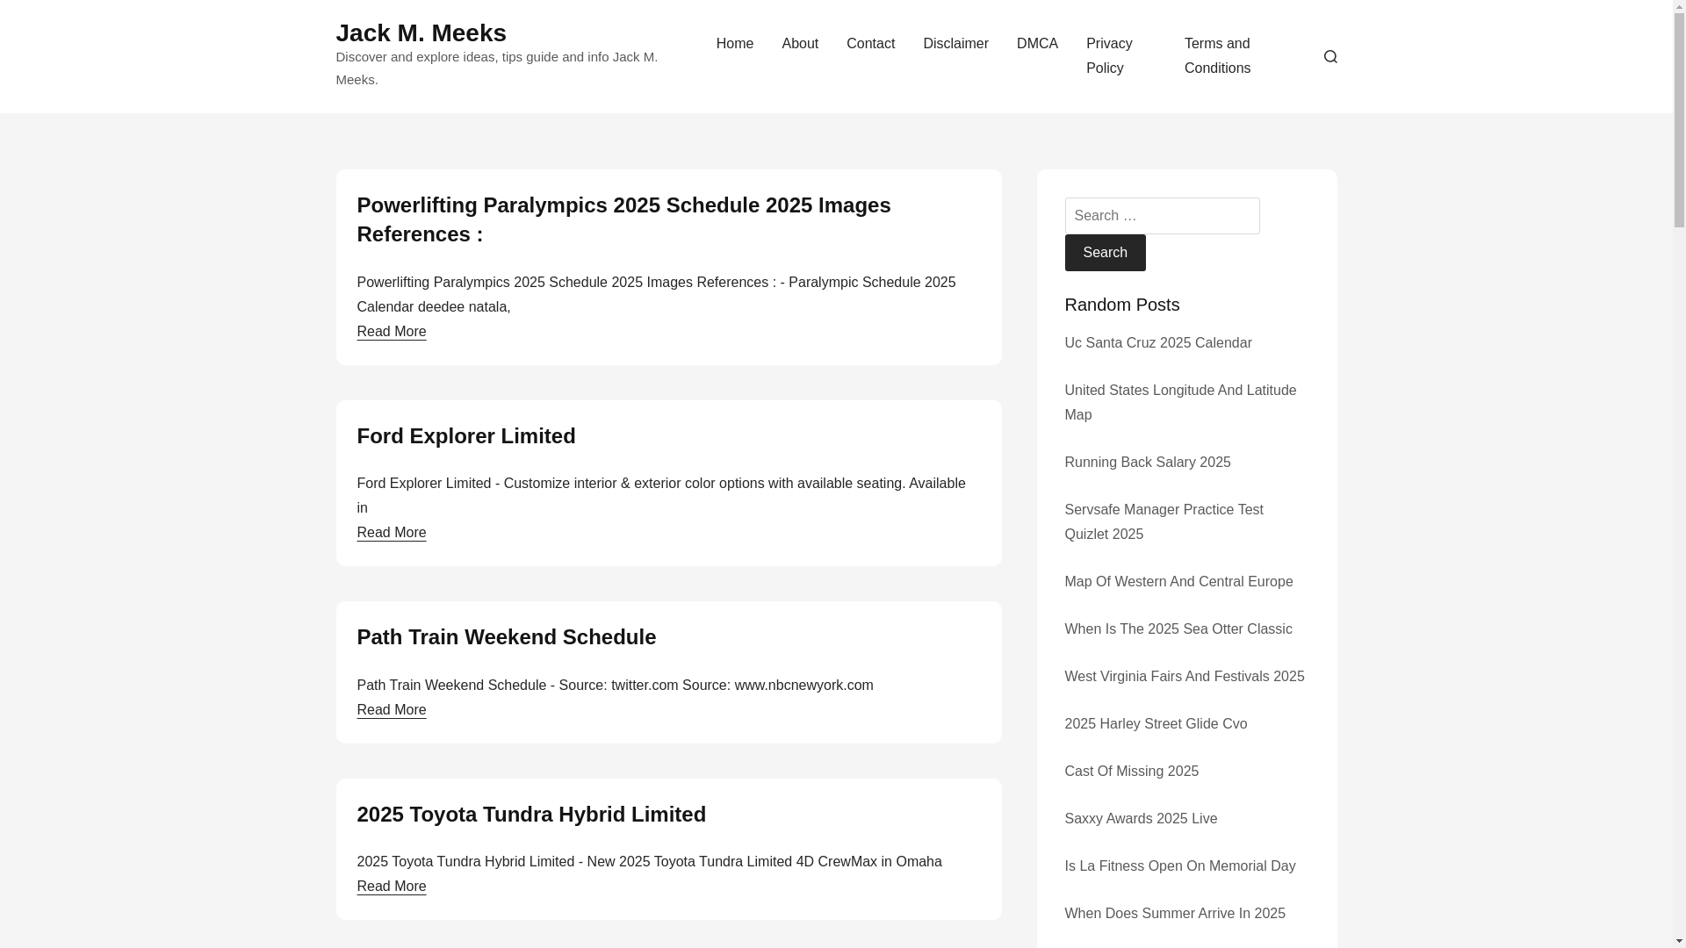Focus the sidebar Search input field
Screen dimensions: 1686x948
pos(1162,216)
